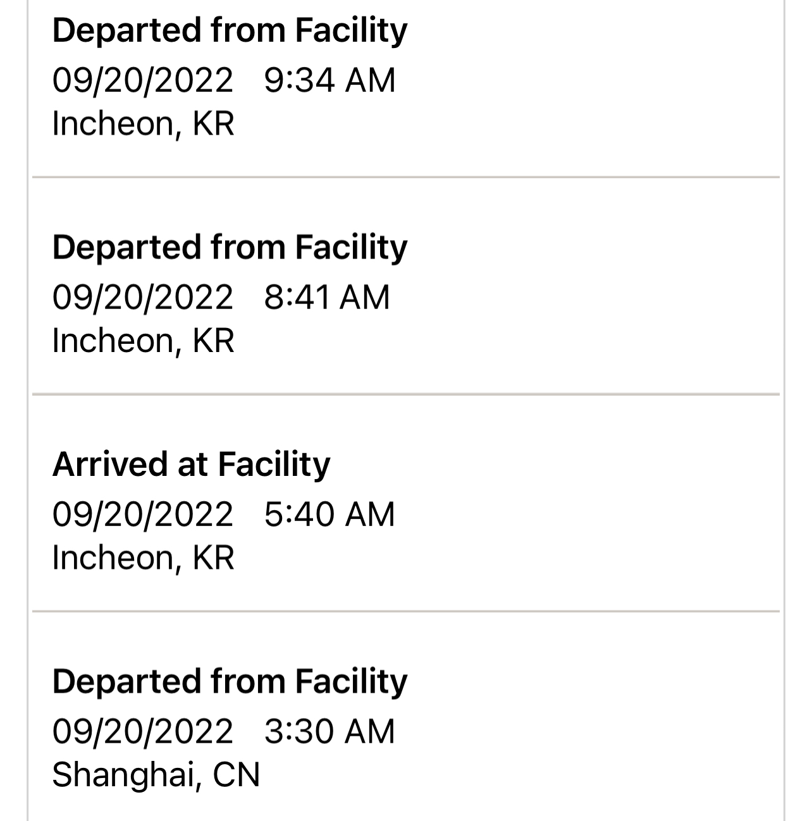Click Incheon, KR under the 5:40 AM entry

(143, 557)
